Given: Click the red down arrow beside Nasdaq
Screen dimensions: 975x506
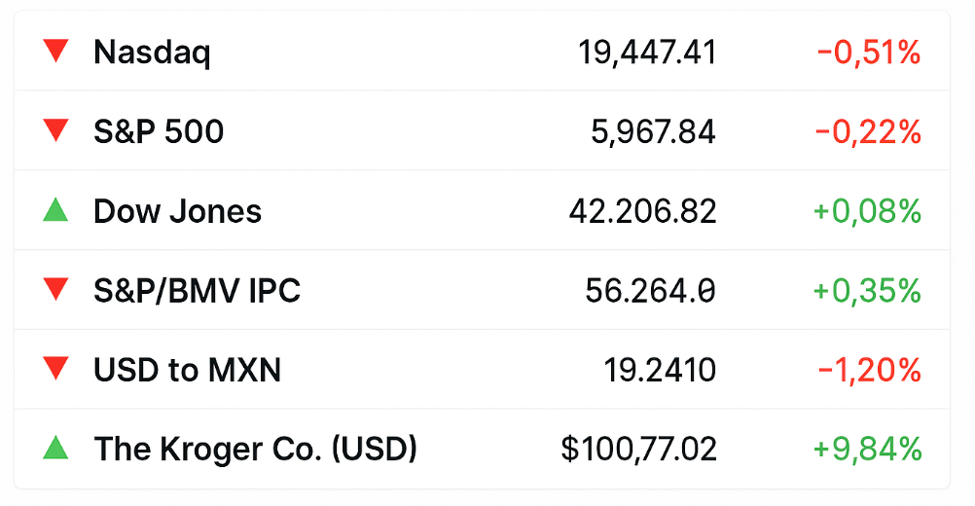Looking at the screenshot, I should tap(55, 51).
